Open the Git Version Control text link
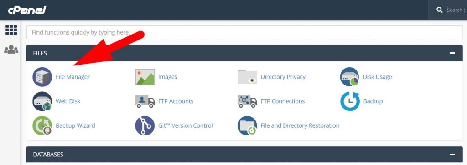Screen dimensions: 467x165 pos(185,125)
